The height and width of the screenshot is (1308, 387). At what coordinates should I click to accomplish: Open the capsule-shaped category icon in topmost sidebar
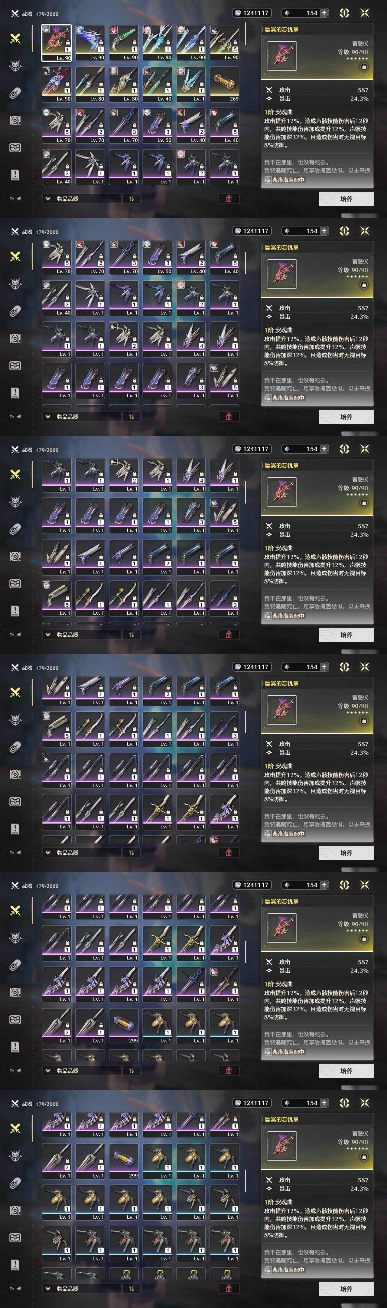pyautogui.click(x=15, y=94)
